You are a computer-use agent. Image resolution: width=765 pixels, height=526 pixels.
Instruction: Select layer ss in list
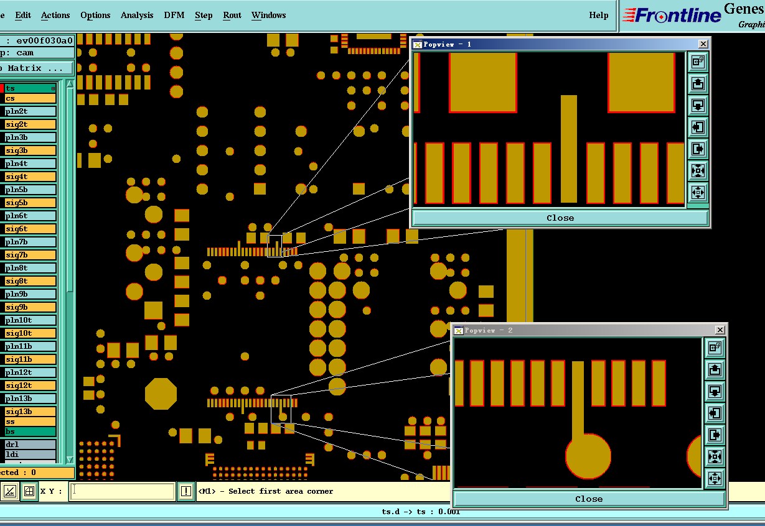(x=31, y=422)
